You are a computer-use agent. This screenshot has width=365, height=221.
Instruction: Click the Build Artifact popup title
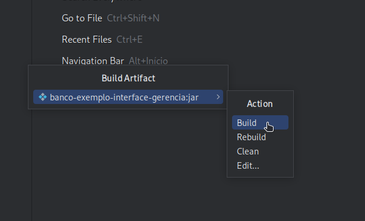click(x=128, y=78)
